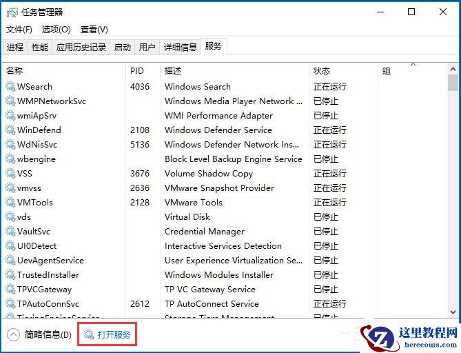Click the Task Manager title bar icon
Viewport: 461px width, 353px height.
[12, 12]
